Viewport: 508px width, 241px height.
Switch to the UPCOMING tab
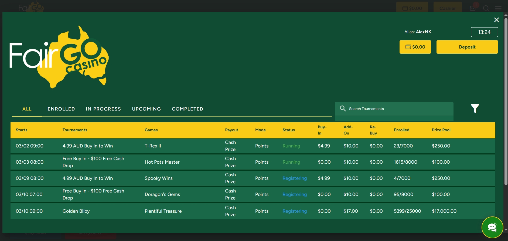point(146,109)
